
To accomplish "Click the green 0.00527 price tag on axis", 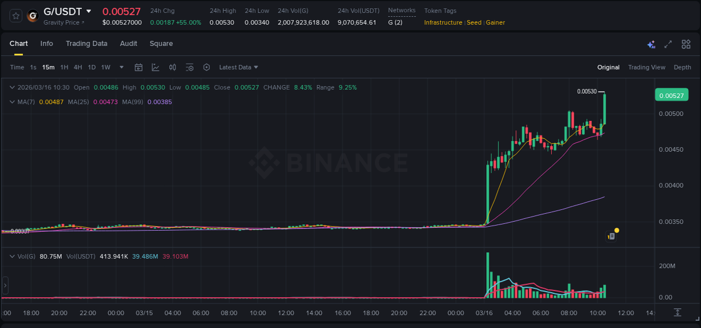I will [x=671, y=95].
